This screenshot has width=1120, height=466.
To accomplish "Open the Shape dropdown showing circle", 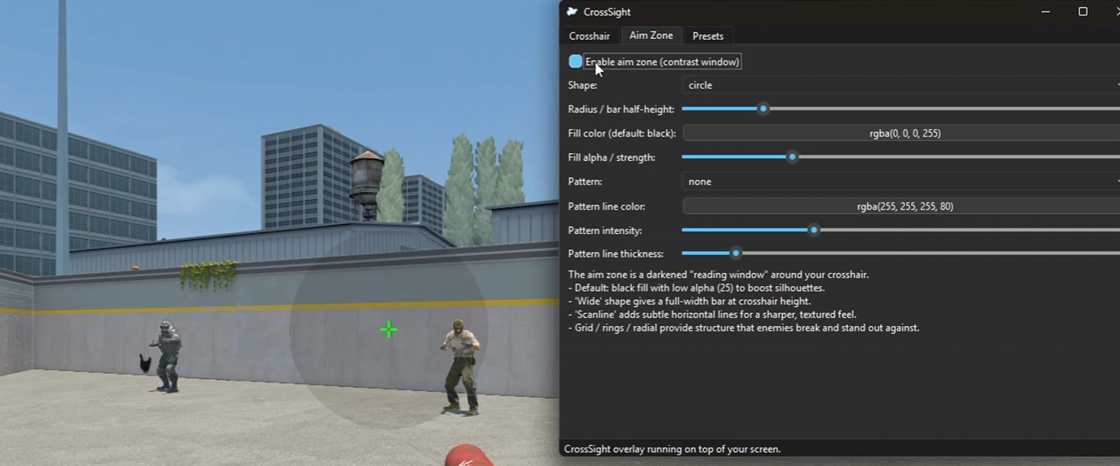I will (x=901, y=85).
